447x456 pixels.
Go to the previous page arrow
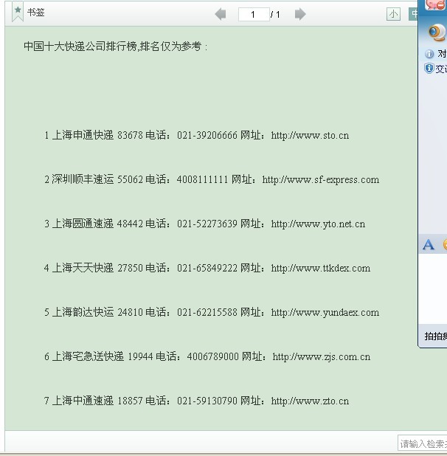coord(220,14)
